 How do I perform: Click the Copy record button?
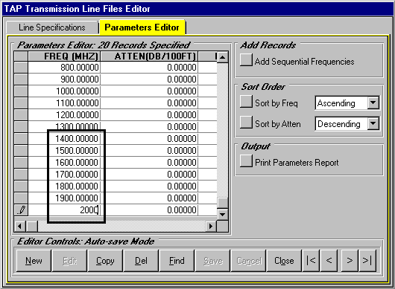(105, 261)
